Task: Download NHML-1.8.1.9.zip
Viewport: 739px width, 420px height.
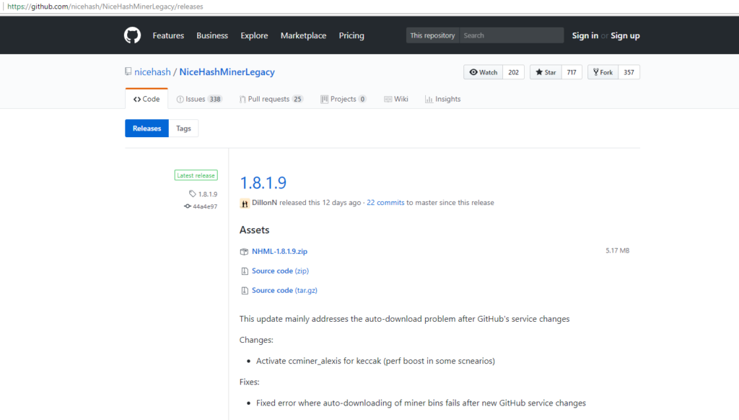Action: (279, 251)
